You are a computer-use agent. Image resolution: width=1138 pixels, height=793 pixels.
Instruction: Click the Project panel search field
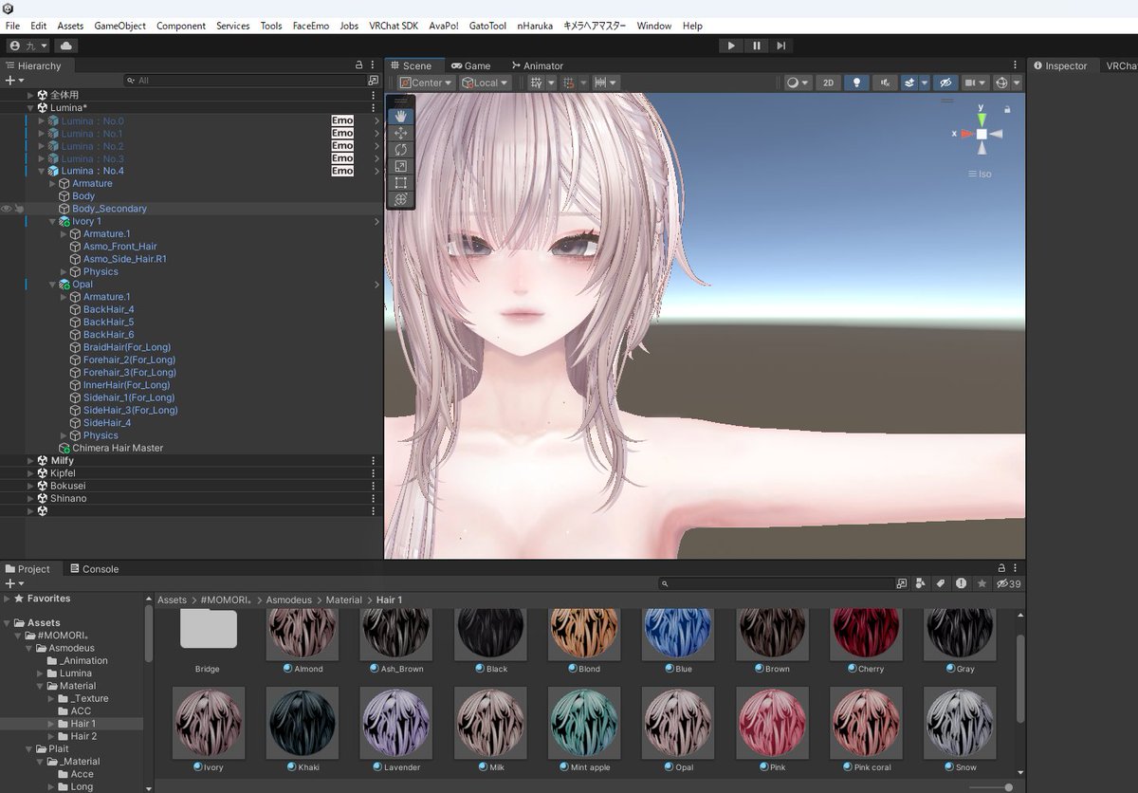tap(778, 584)
